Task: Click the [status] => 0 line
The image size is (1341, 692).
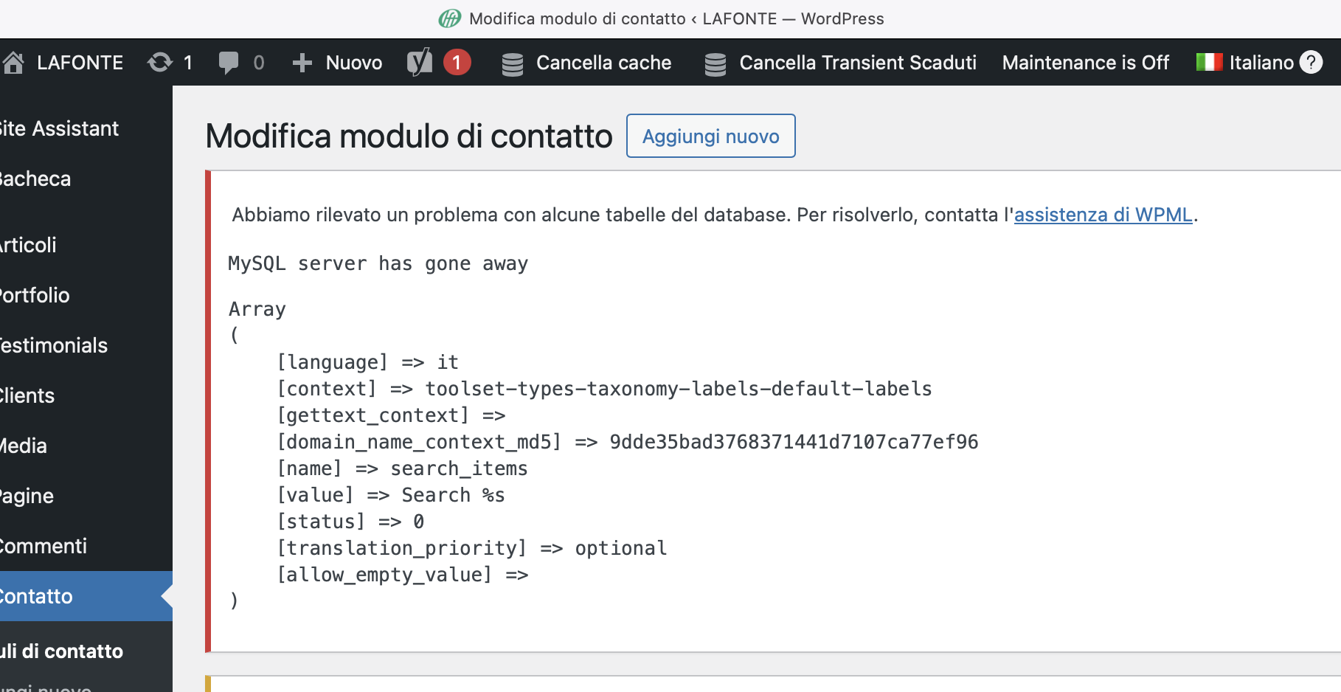Action: pyautogui.click(x=350, y=522)
